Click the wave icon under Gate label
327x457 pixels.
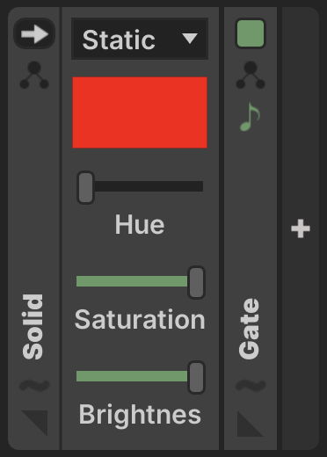coord(251,385)
